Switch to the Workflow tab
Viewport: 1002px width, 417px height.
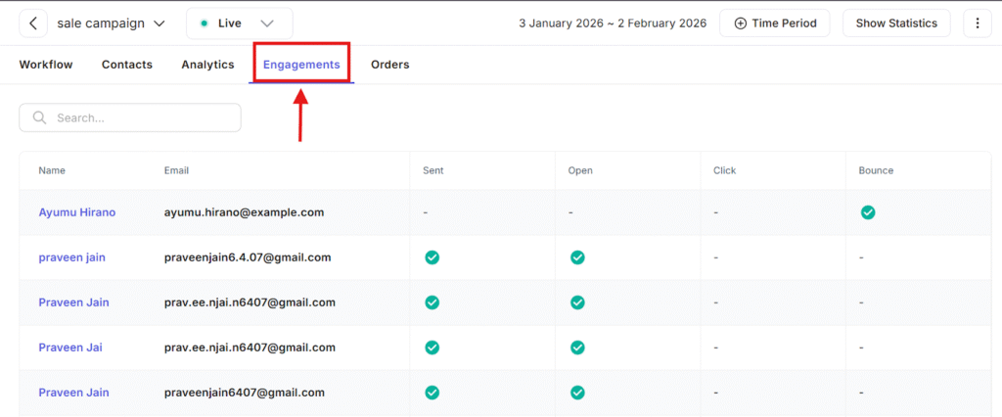(46, 65)
